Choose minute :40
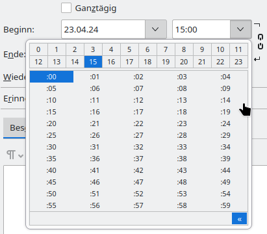Screen dimensions: 267x234 tap(51, 170)
